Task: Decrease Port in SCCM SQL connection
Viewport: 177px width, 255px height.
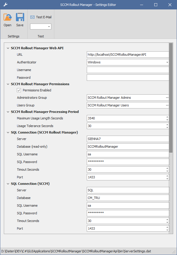Action: point(167,230)
